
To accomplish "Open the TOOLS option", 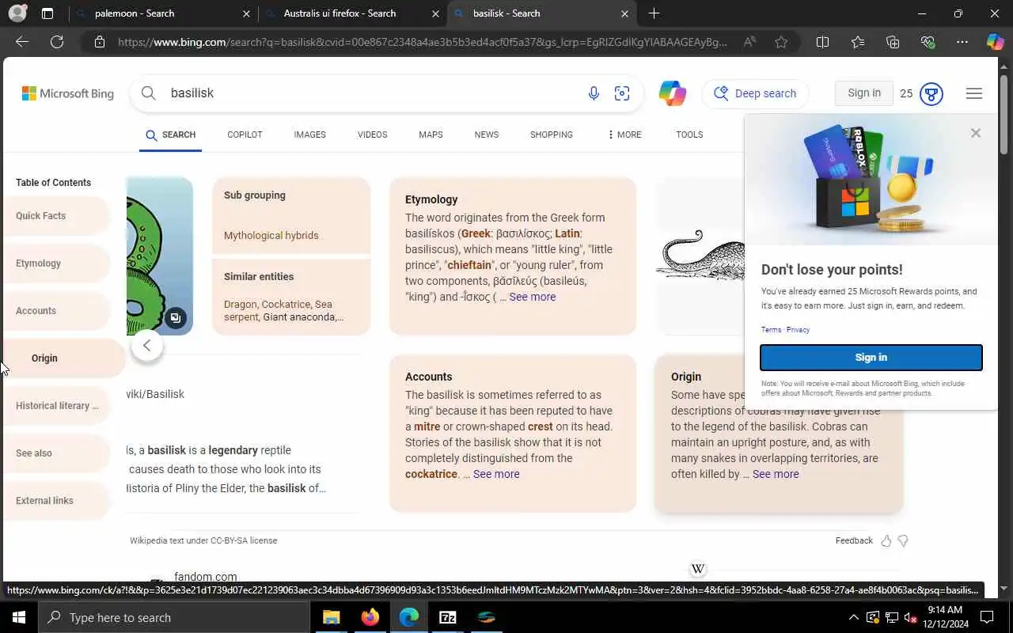I will pyautogui.click(x=689, y=135).
